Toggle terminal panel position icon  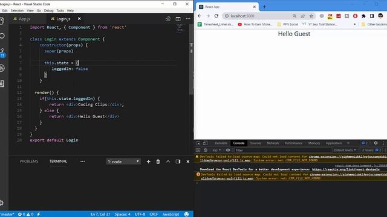pyautogui.click(x=178, y=162)
